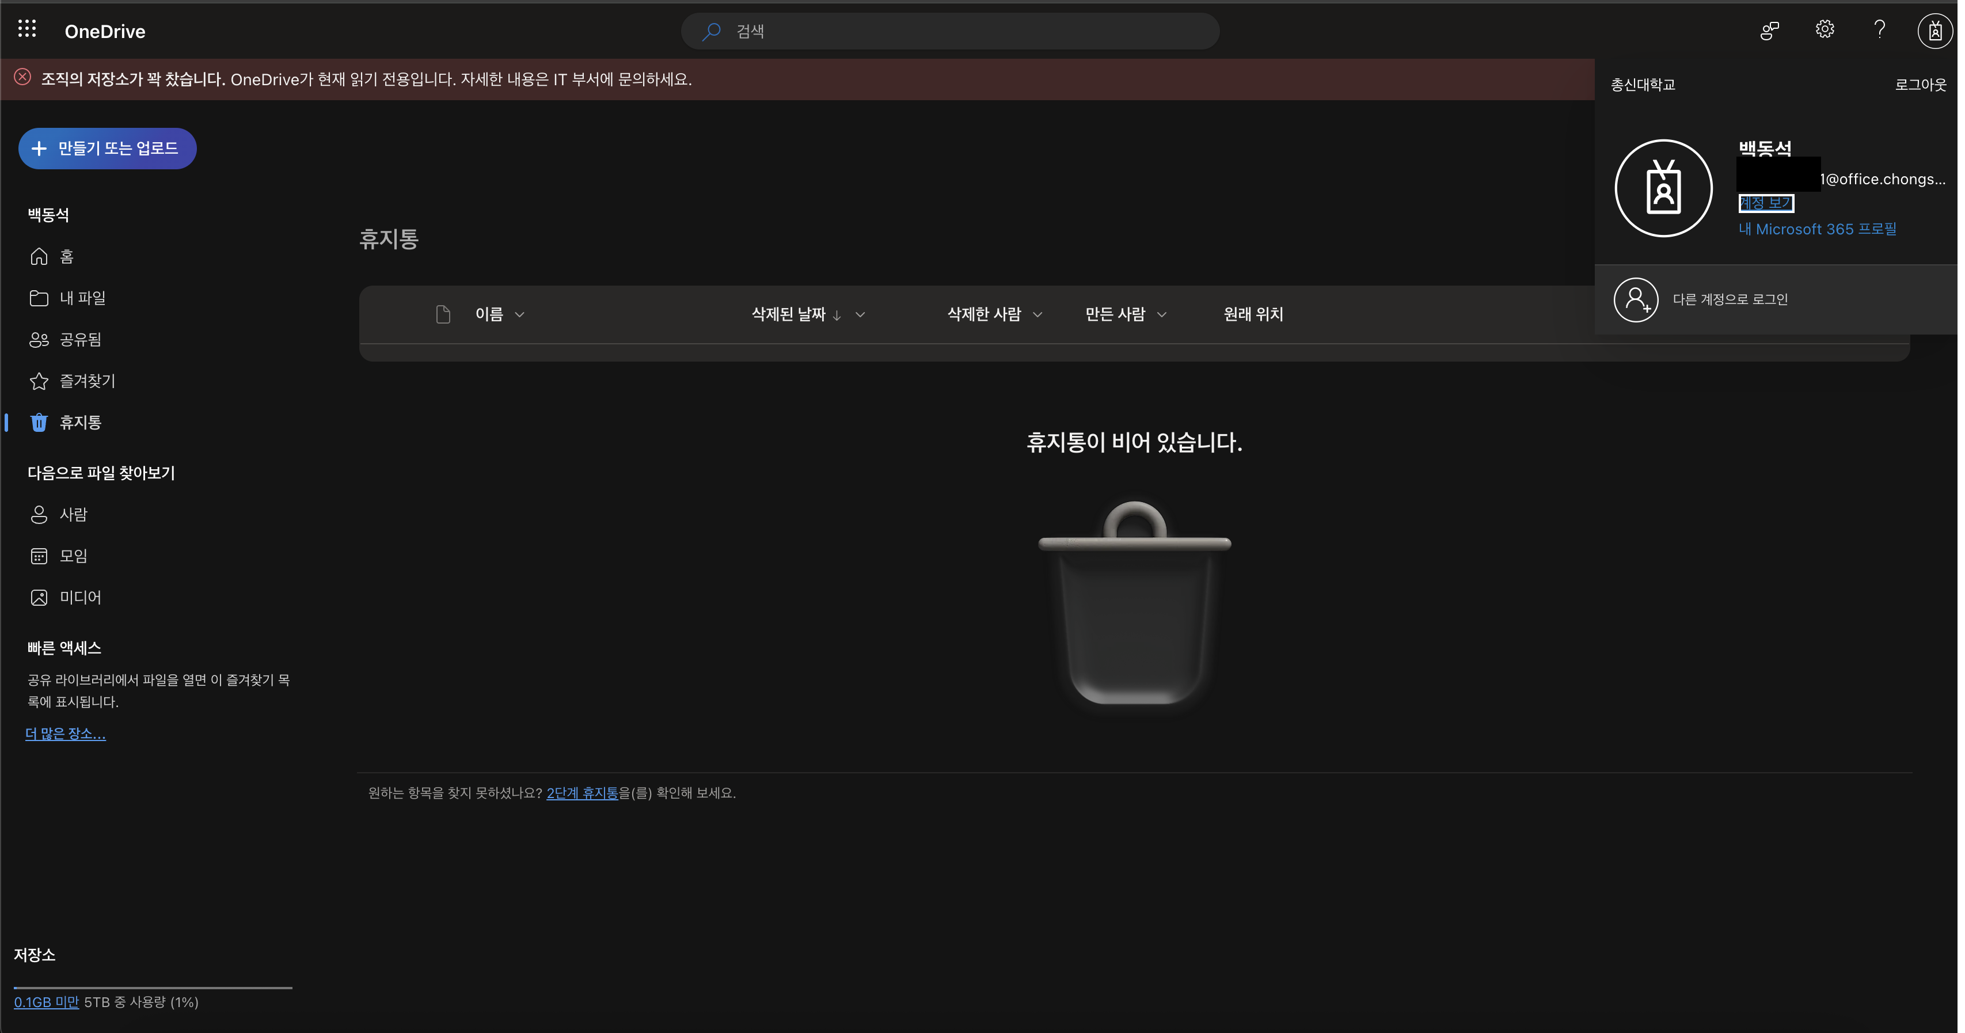Click the 백동석 heading in sidebar
This screenshot has width=1965, height=1033.
pyautogui.click(x=49, y=215)
